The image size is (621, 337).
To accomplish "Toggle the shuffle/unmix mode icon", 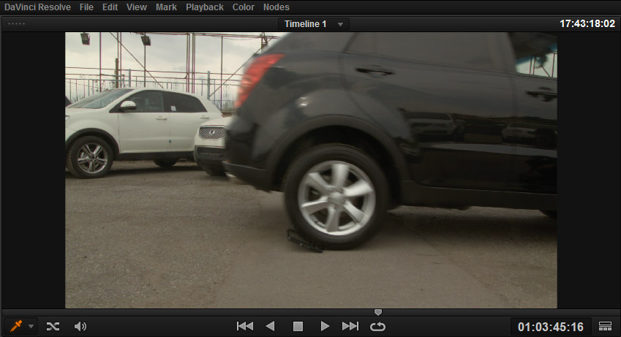I will (53, 326).
